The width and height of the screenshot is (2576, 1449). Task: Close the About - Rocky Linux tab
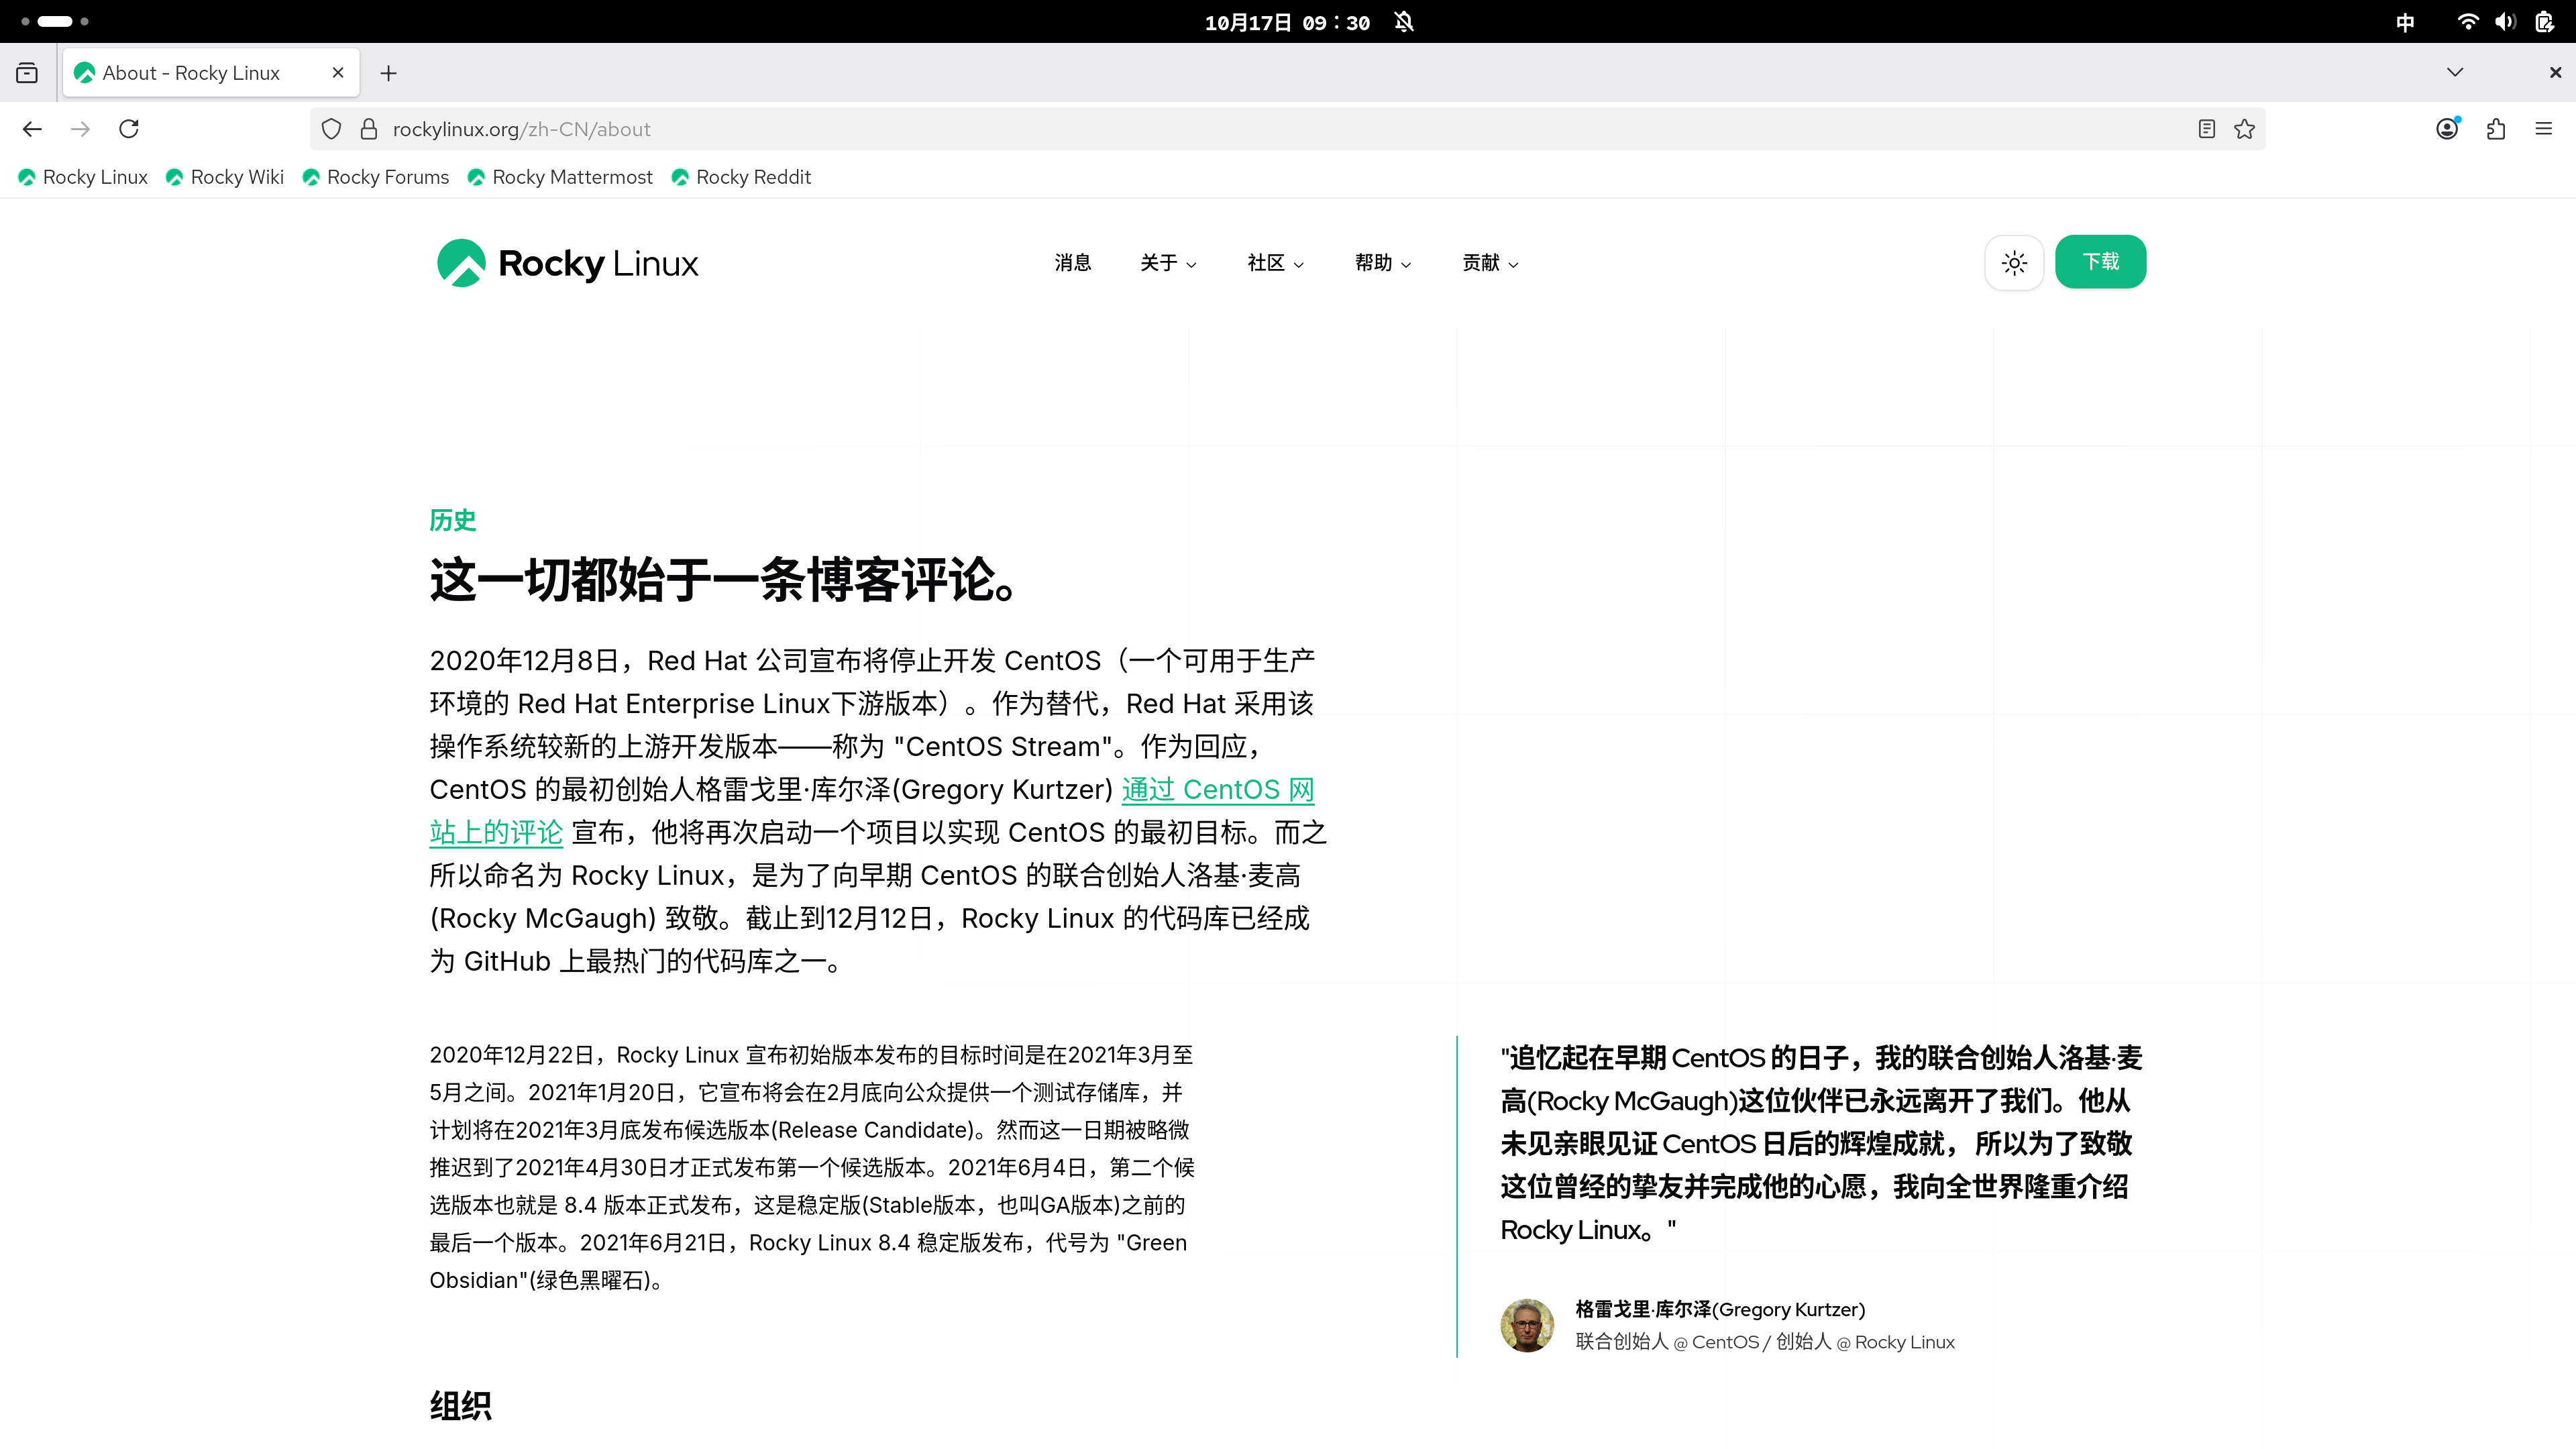tap(338, 73)
